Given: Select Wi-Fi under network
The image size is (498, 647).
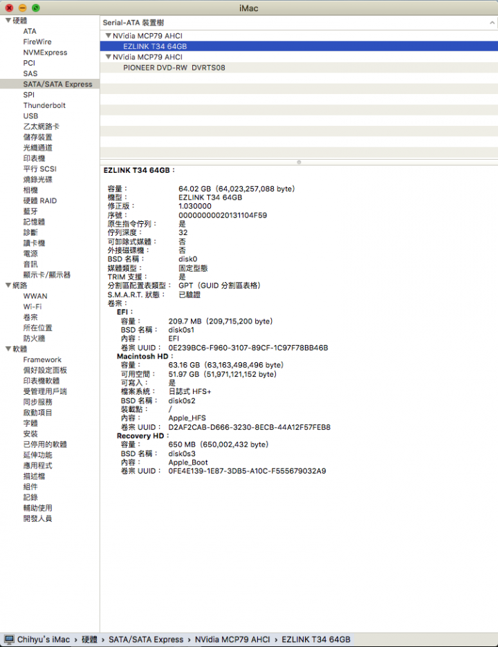Looking at the screenshot, I should (x=33, y=307).
